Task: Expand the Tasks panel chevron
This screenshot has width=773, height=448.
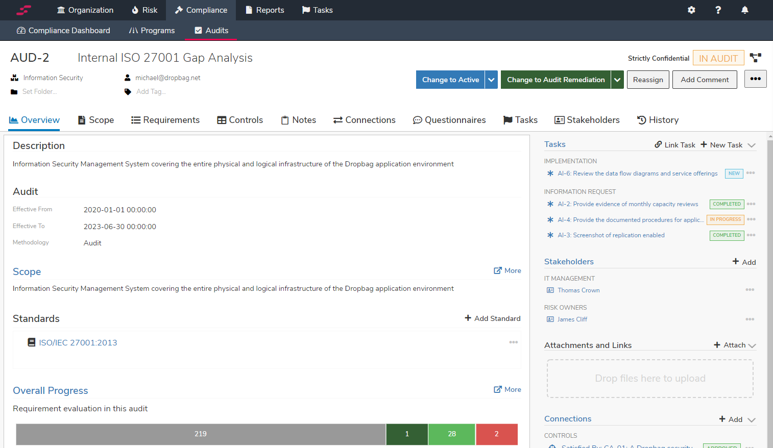Action: (x=752, y=145)
